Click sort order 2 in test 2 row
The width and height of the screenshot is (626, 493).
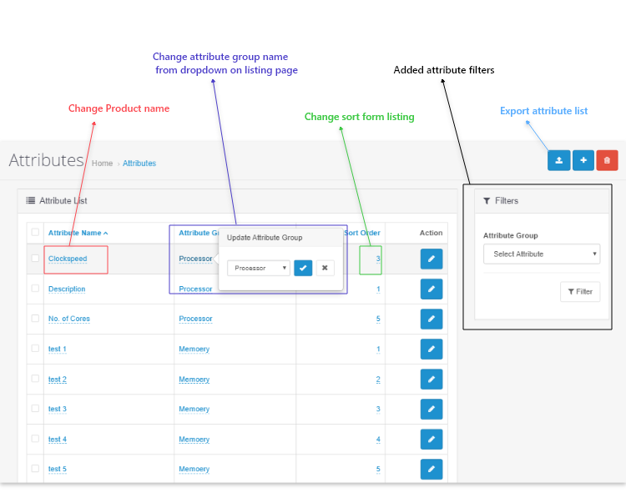pyautogui.click(x=378, y=379)
